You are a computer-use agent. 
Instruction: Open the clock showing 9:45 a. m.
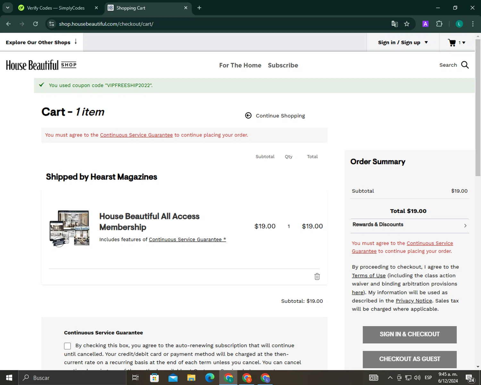[448, 378]
